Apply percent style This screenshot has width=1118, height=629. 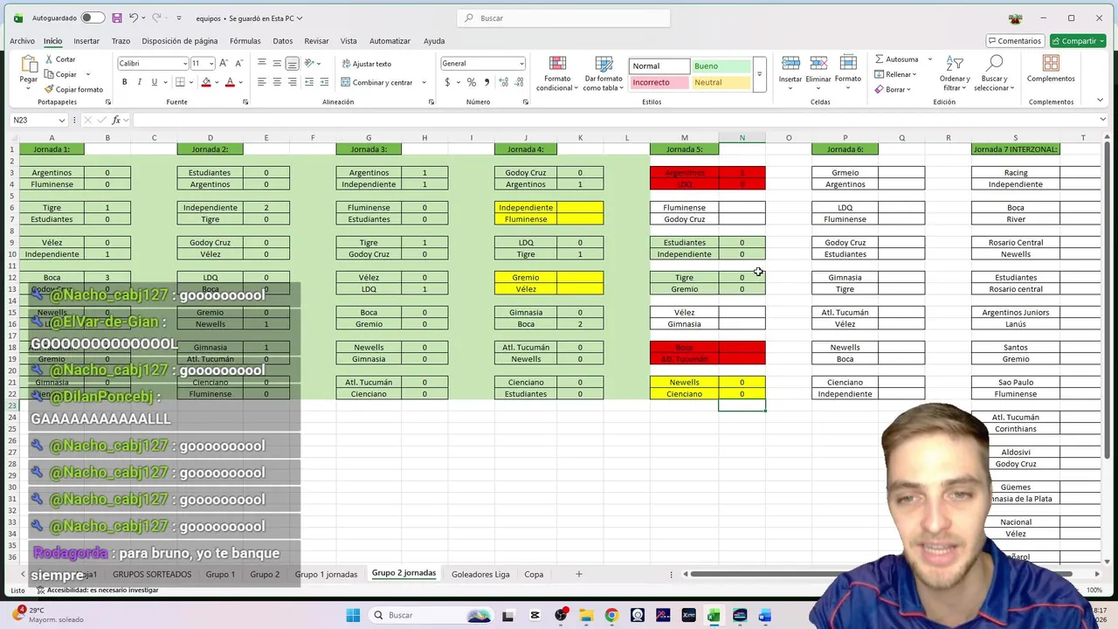click(472, 82)
